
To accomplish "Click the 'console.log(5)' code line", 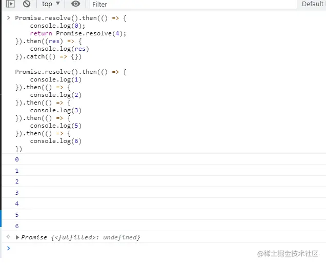I will [56, 126].
